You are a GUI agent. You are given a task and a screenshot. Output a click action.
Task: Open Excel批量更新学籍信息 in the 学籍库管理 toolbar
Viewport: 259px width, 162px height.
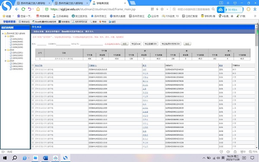[44, 22]
